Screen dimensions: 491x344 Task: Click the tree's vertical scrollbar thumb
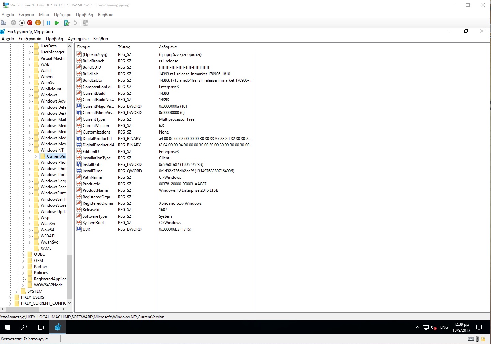point(70,277)
